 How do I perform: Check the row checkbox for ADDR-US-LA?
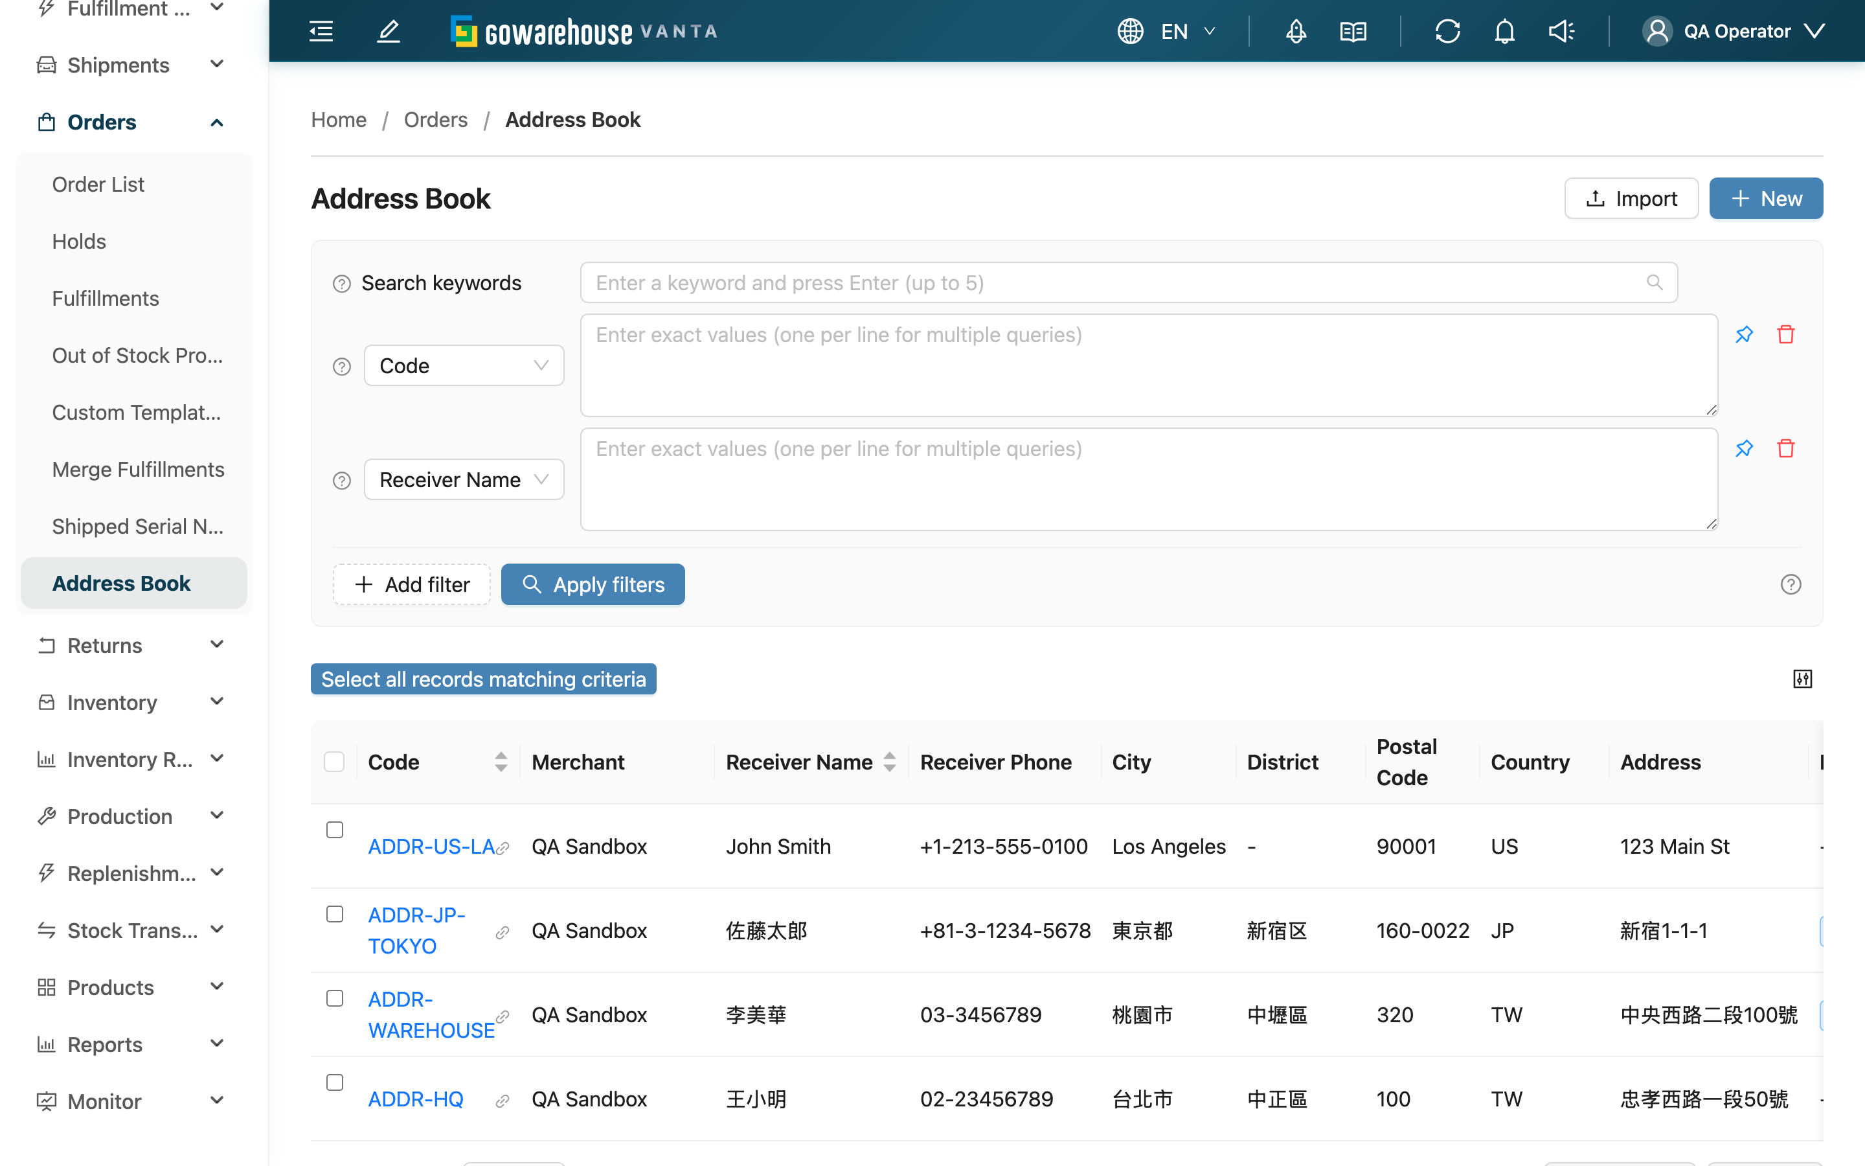(x=334, y=830)
